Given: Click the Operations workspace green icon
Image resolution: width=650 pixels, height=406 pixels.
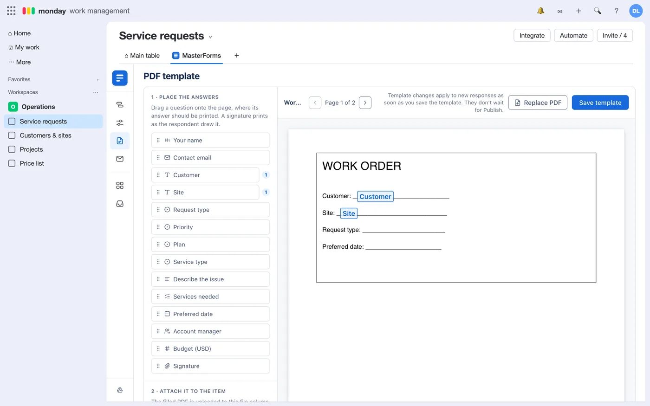Looking at the screenshot, I should [13, 107].
